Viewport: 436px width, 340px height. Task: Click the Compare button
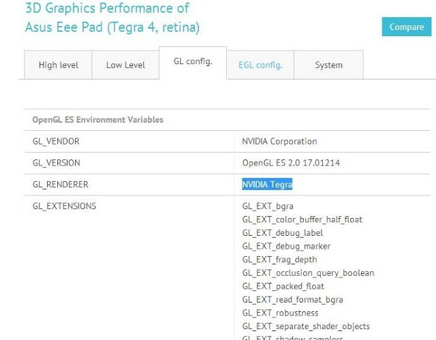[x=407, y=27]
